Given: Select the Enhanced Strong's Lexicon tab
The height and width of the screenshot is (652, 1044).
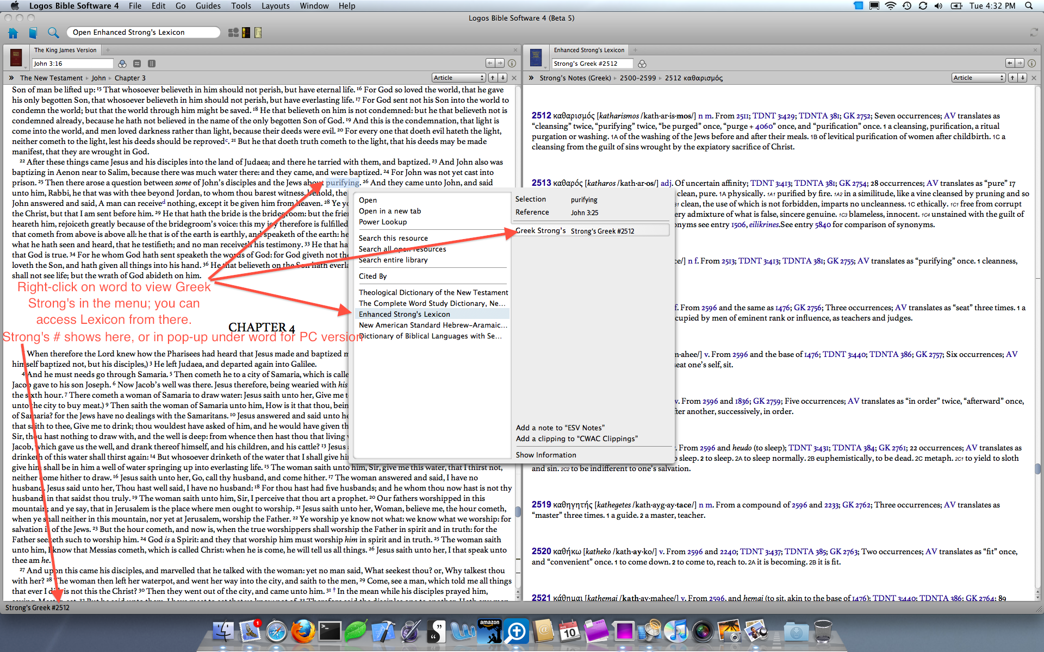Looking at the screenshot, I should coord(589,50).
